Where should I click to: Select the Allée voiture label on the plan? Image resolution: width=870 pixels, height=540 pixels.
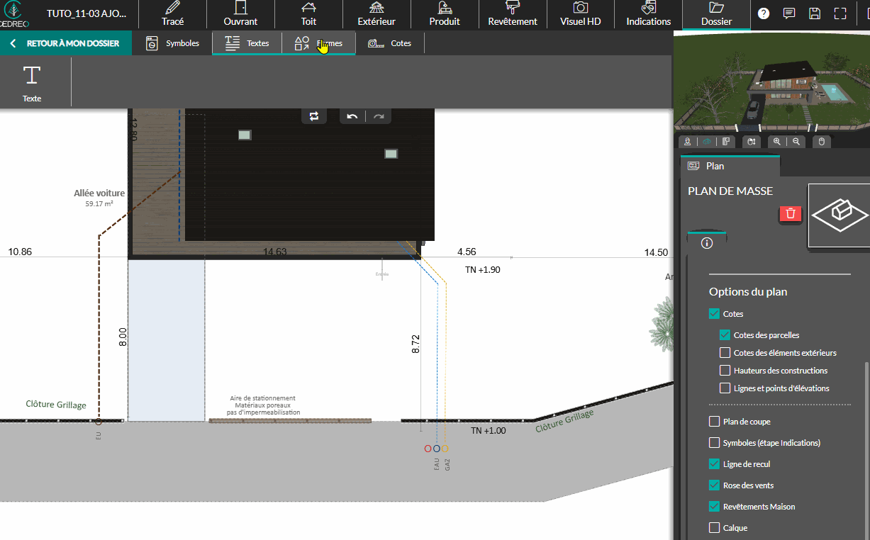[x=99, y=193]
